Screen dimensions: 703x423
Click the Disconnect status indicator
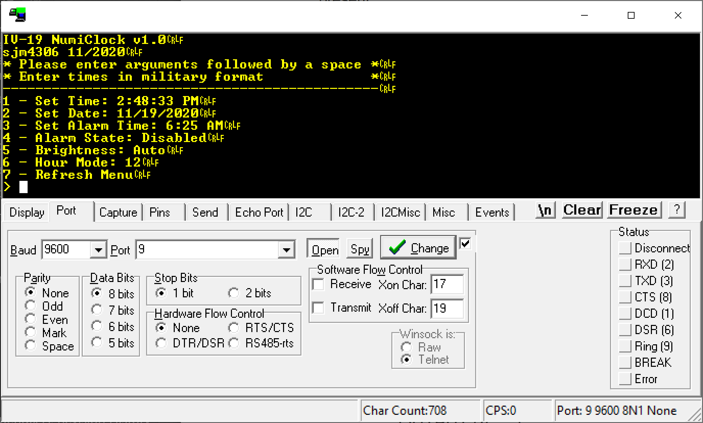625,248
